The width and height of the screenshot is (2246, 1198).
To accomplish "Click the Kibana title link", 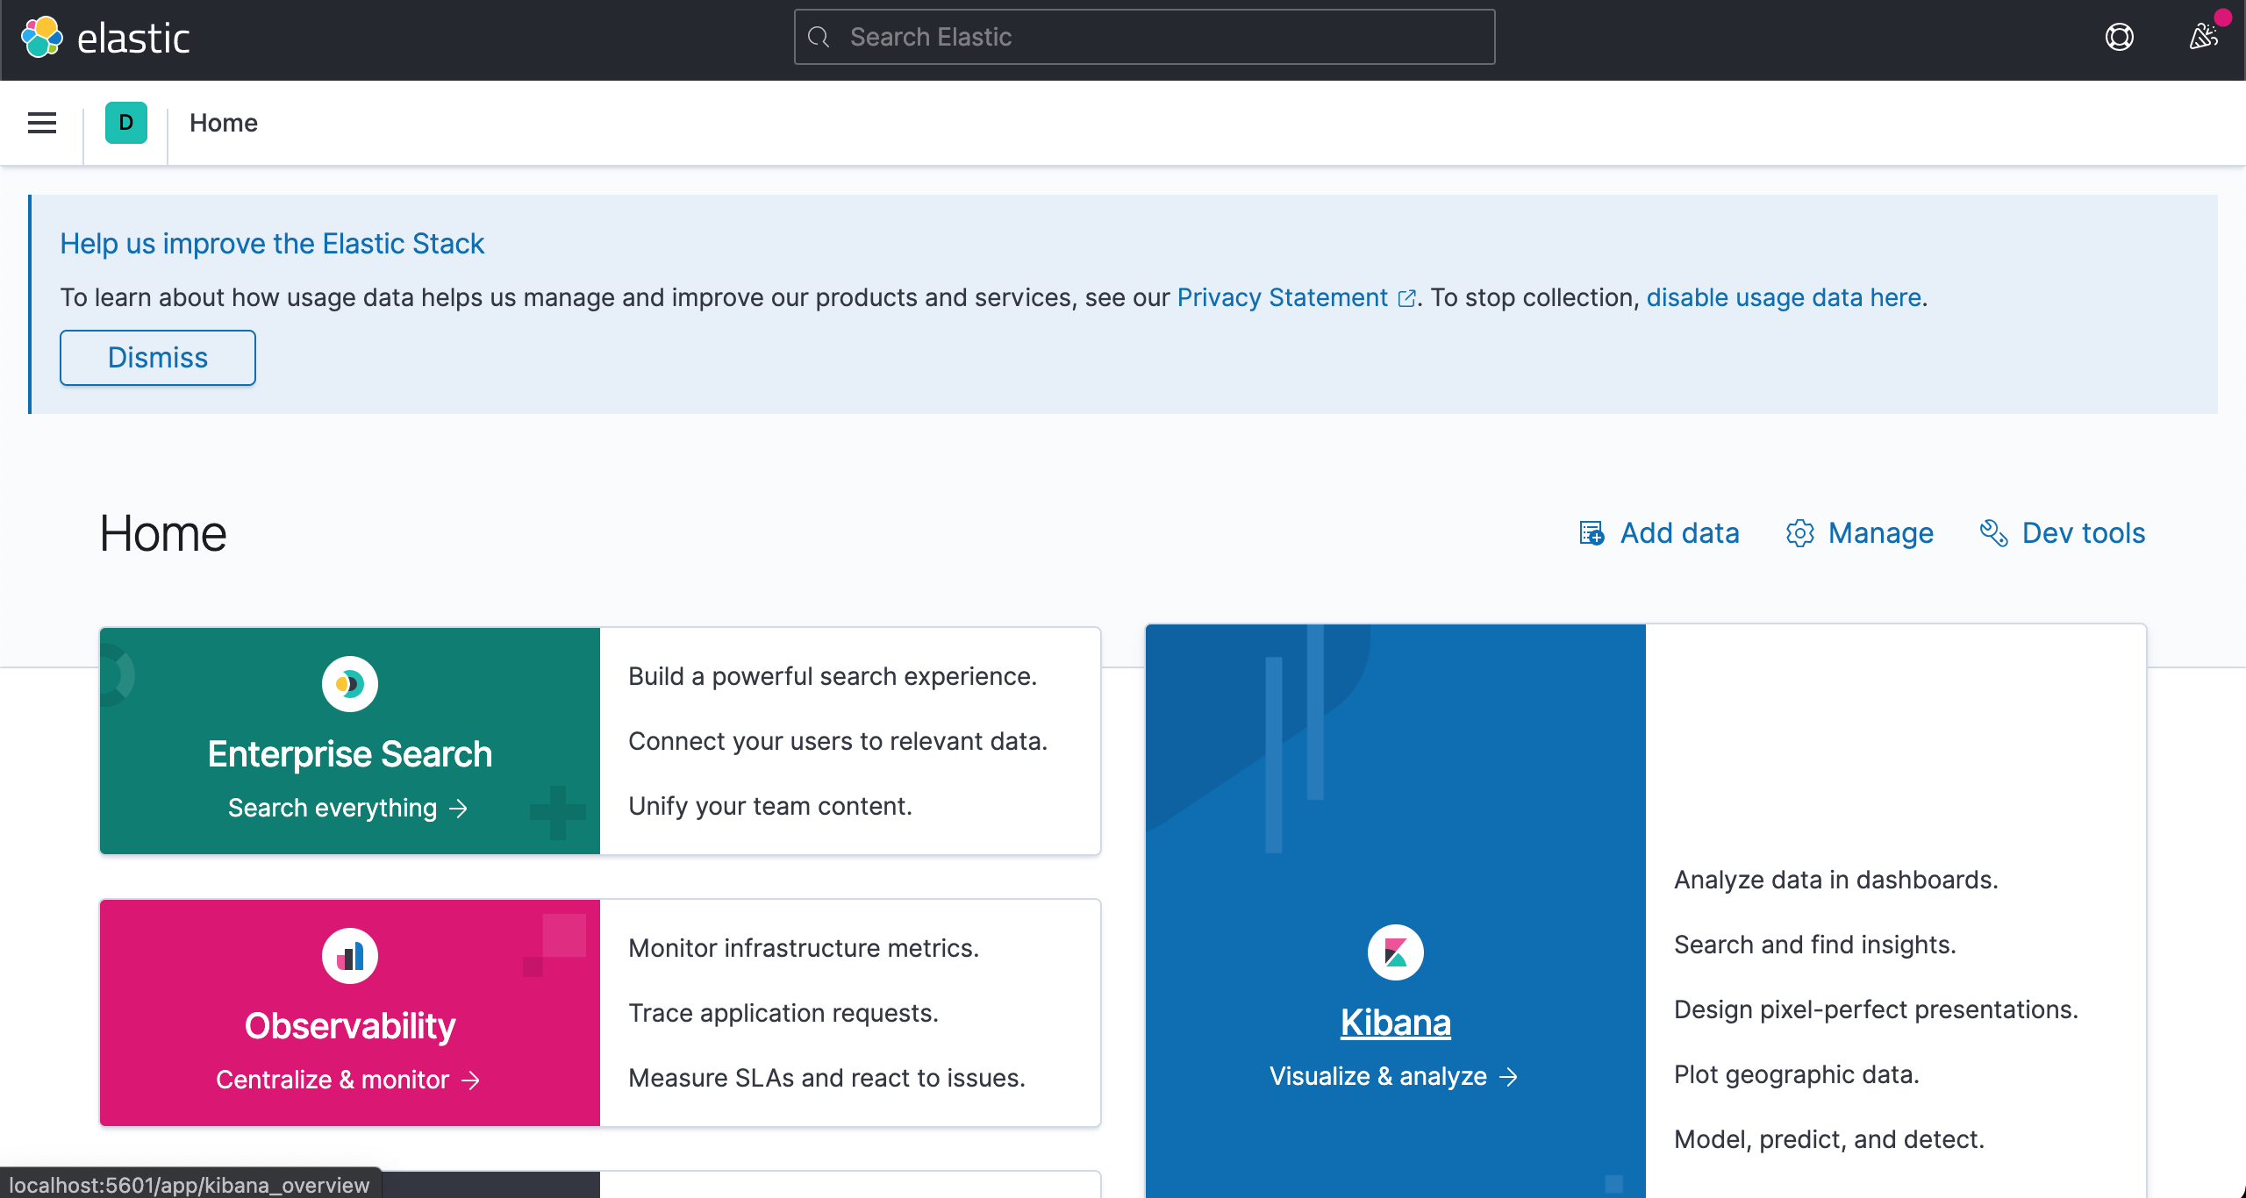I will [1395, 1023].
